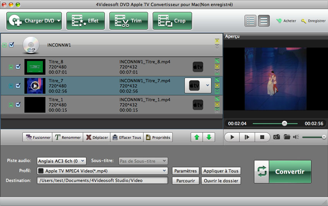The width and height of the screenshot is (328, 206).
Task: Mute audio with the speaker icon
Action: [x=296, y=137]
